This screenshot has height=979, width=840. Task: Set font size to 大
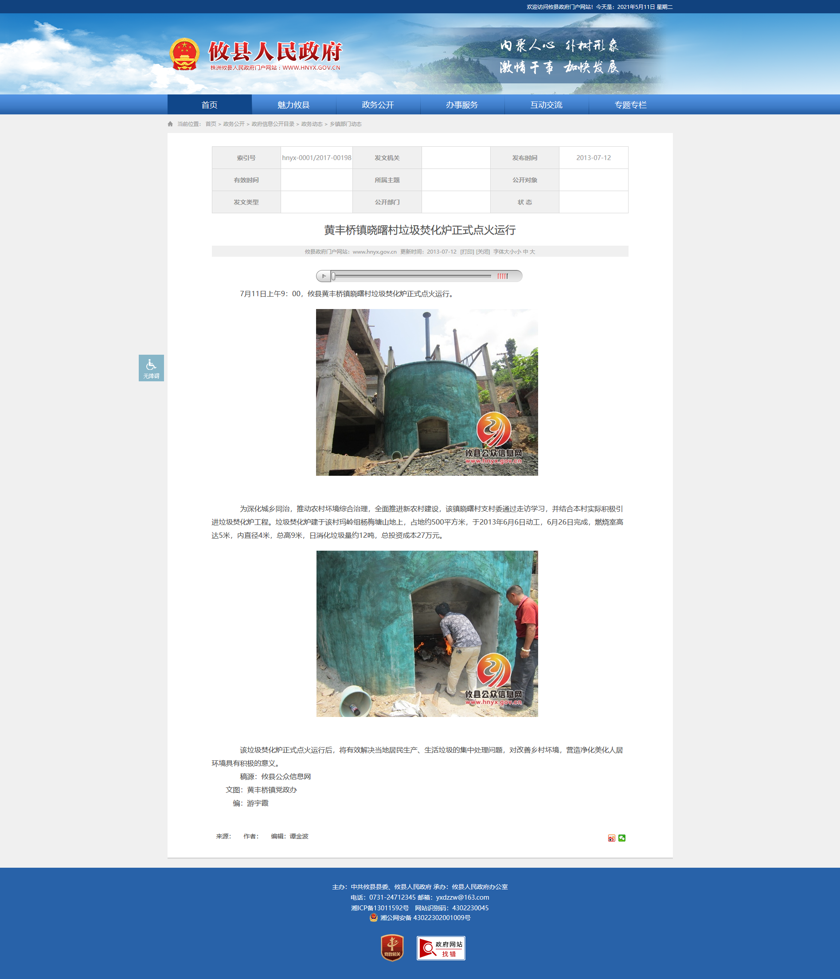click(x=532, y=252)
